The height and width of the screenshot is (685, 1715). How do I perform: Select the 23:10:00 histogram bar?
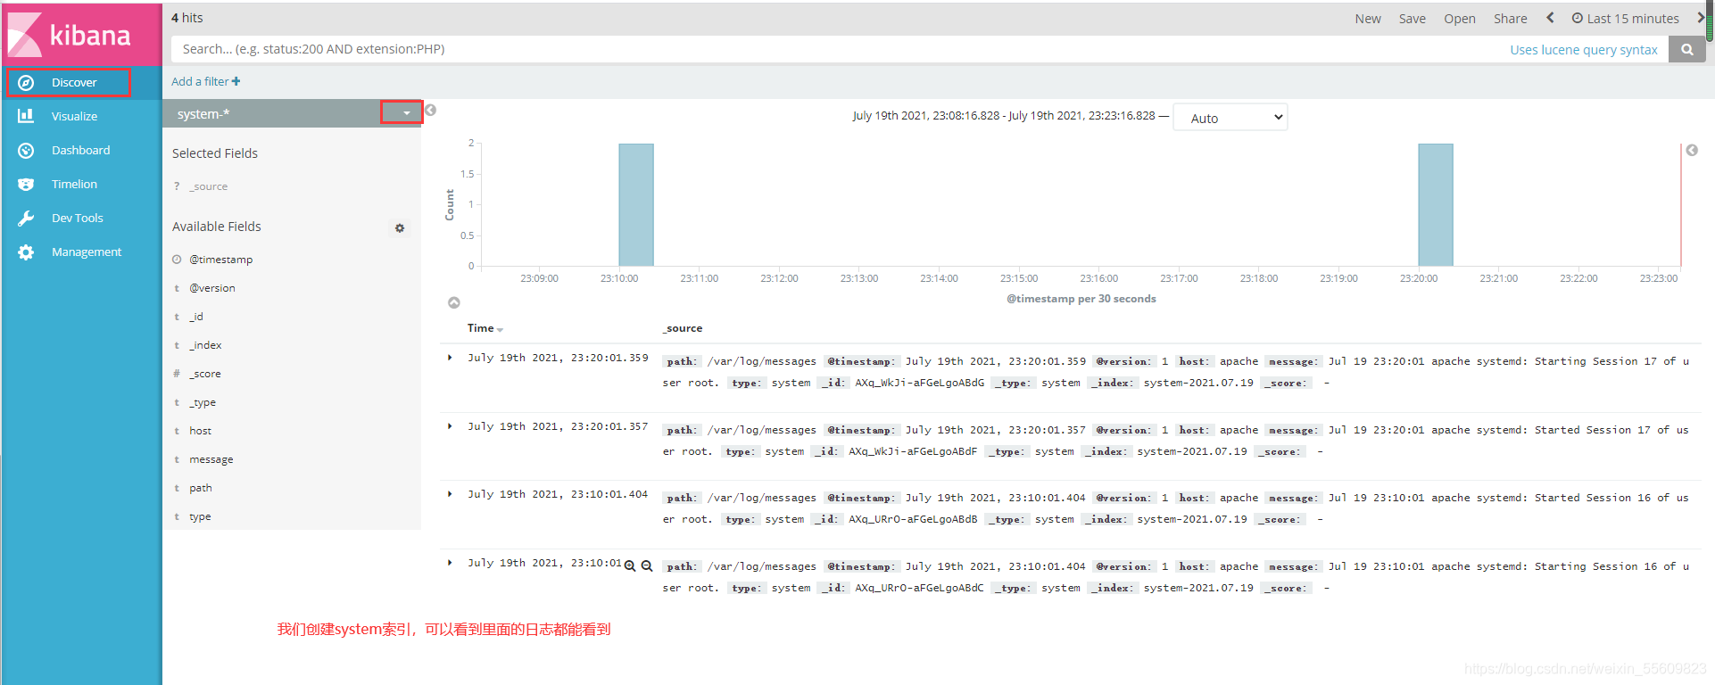click(636, 205)
